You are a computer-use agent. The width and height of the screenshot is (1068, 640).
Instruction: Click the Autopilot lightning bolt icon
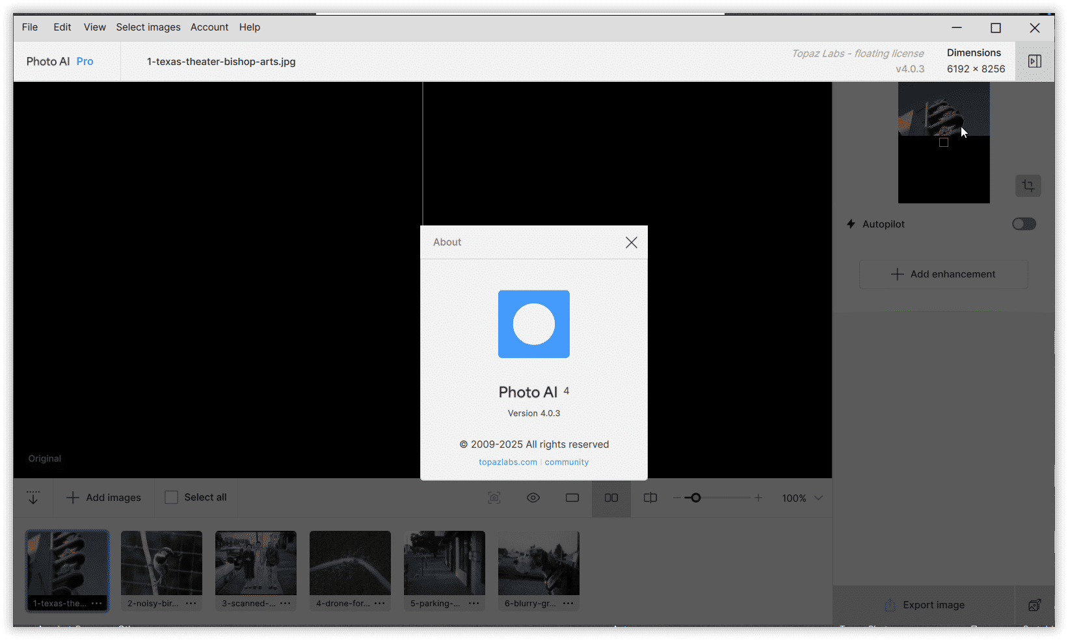(851, 224)
